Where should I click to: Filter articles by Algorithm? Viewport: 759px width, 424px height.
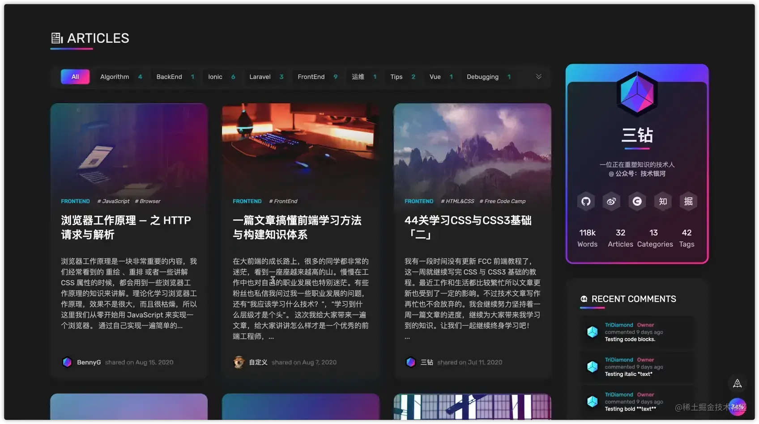pyautogui.click(x=121, y=77)
